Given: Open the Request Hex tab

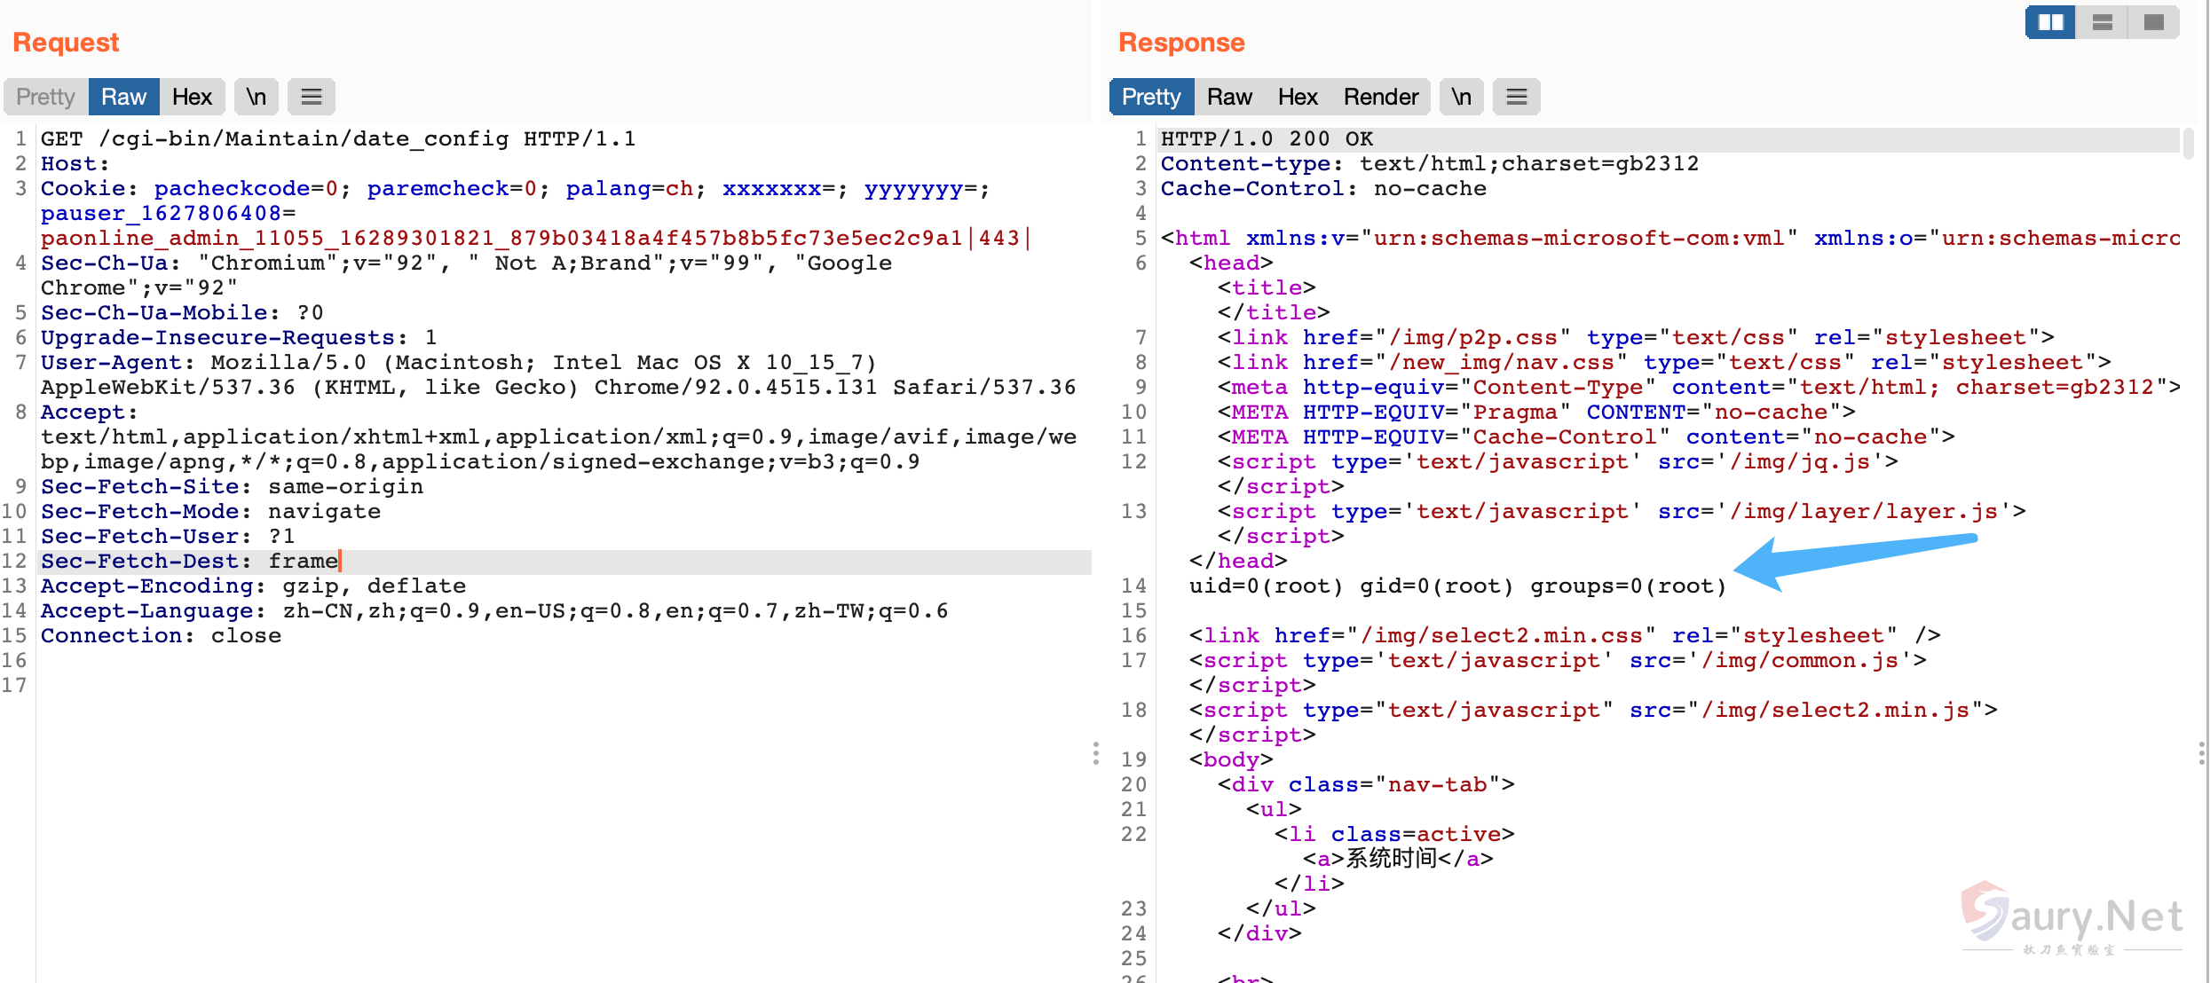Looking at the screenshot, I should (x=192, y=97).
